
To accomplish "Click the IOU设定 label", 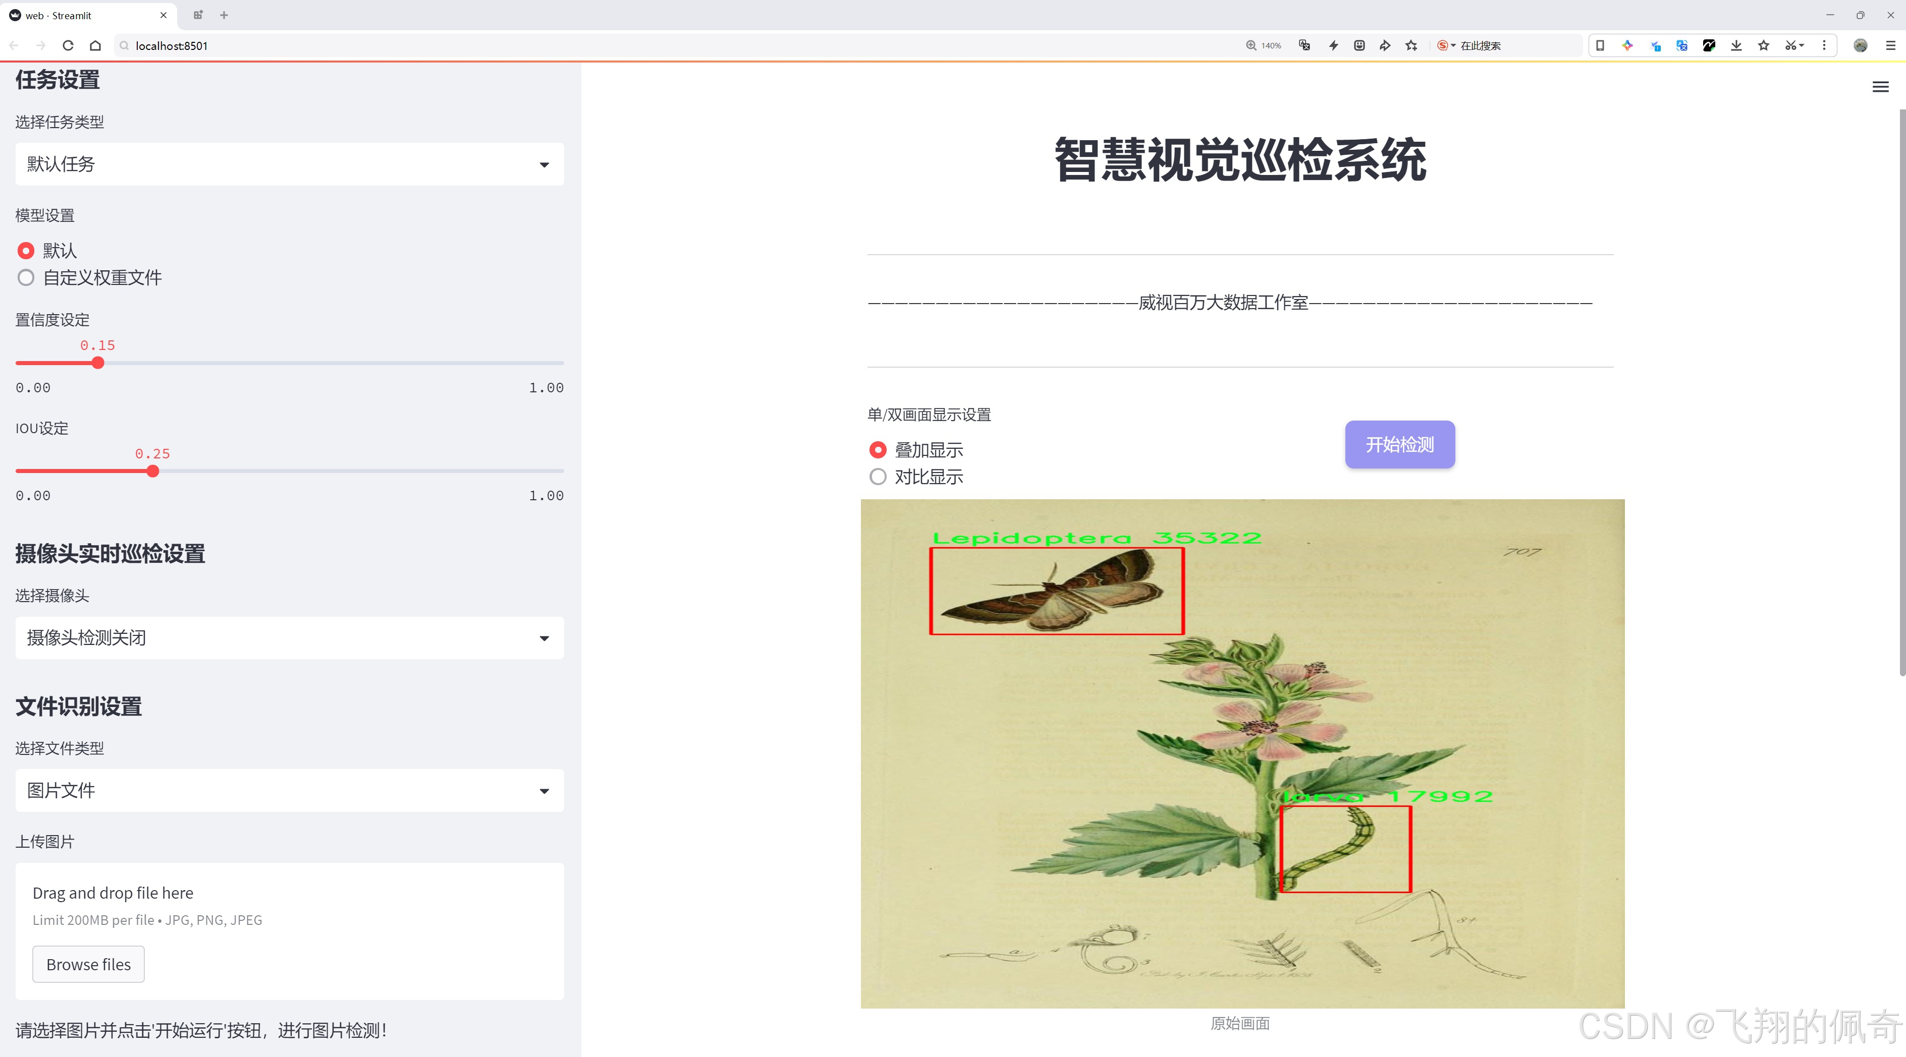I will click(42, 429).
